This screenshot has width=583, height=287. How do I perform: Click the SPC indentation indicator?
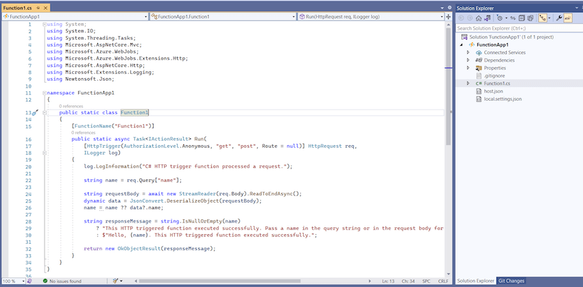click(x=427, y=281)
